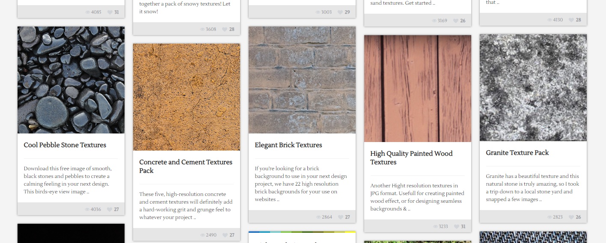Click the eye icon next to 3608 views

pos(203,30)
